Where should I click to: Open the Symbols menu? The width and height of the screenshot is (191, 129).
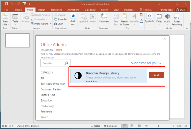click(149, 19)
